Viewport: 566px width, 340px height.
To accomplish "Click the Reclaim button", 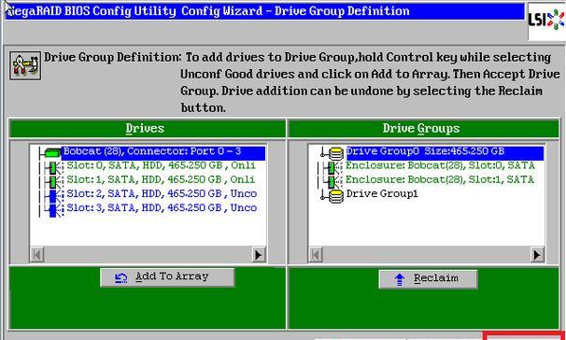I will click(x=428, y=279).
